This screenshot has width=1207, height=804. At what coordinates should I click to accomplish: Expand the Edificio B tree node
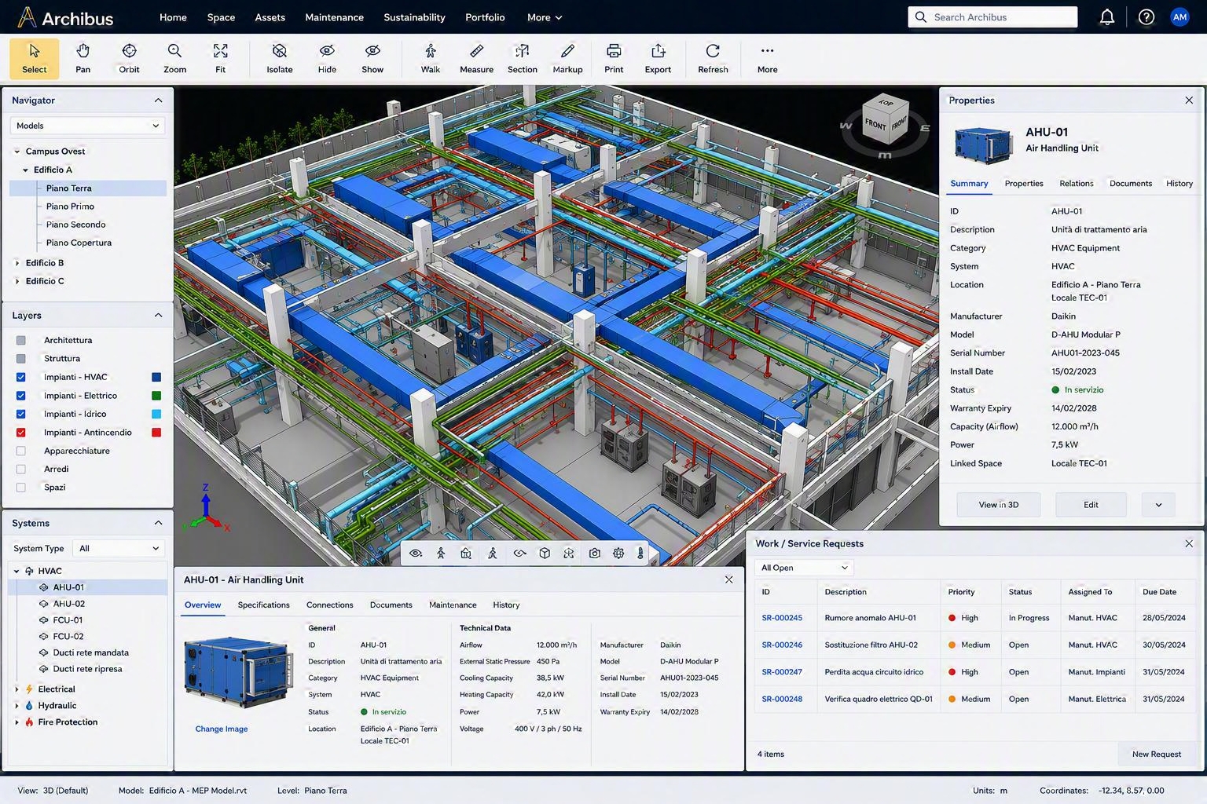(17, 263)
